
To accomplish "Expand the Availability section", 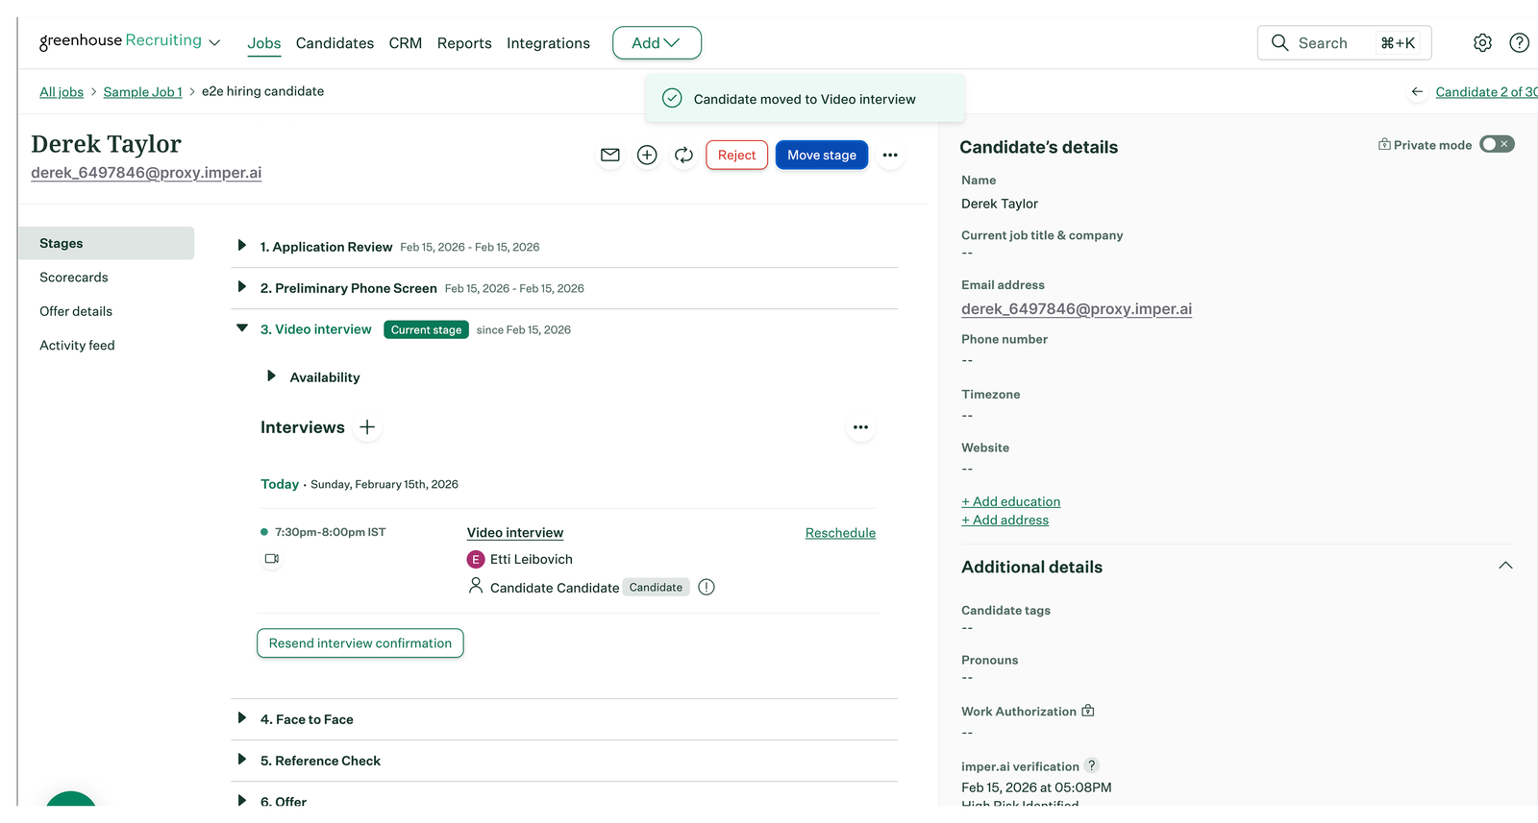I will pyautogui.click(x=271, y=376).
